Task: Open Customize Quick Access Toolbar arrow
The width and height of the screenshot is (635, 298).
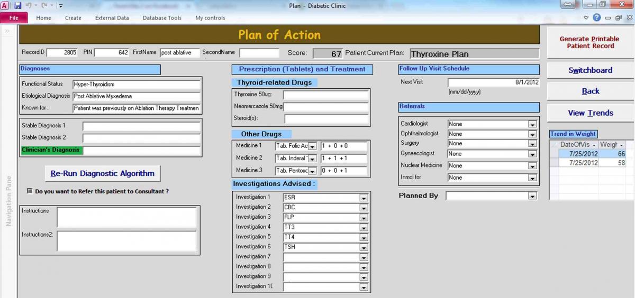Action: pyautogui.click(x=60, y=6)
